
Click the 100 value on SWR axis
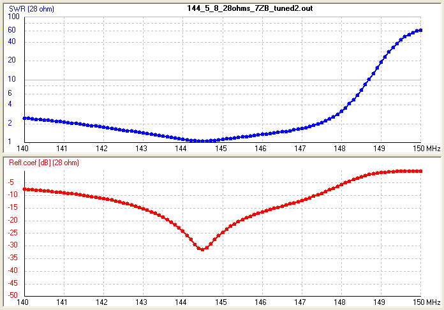tap(13, 17)
